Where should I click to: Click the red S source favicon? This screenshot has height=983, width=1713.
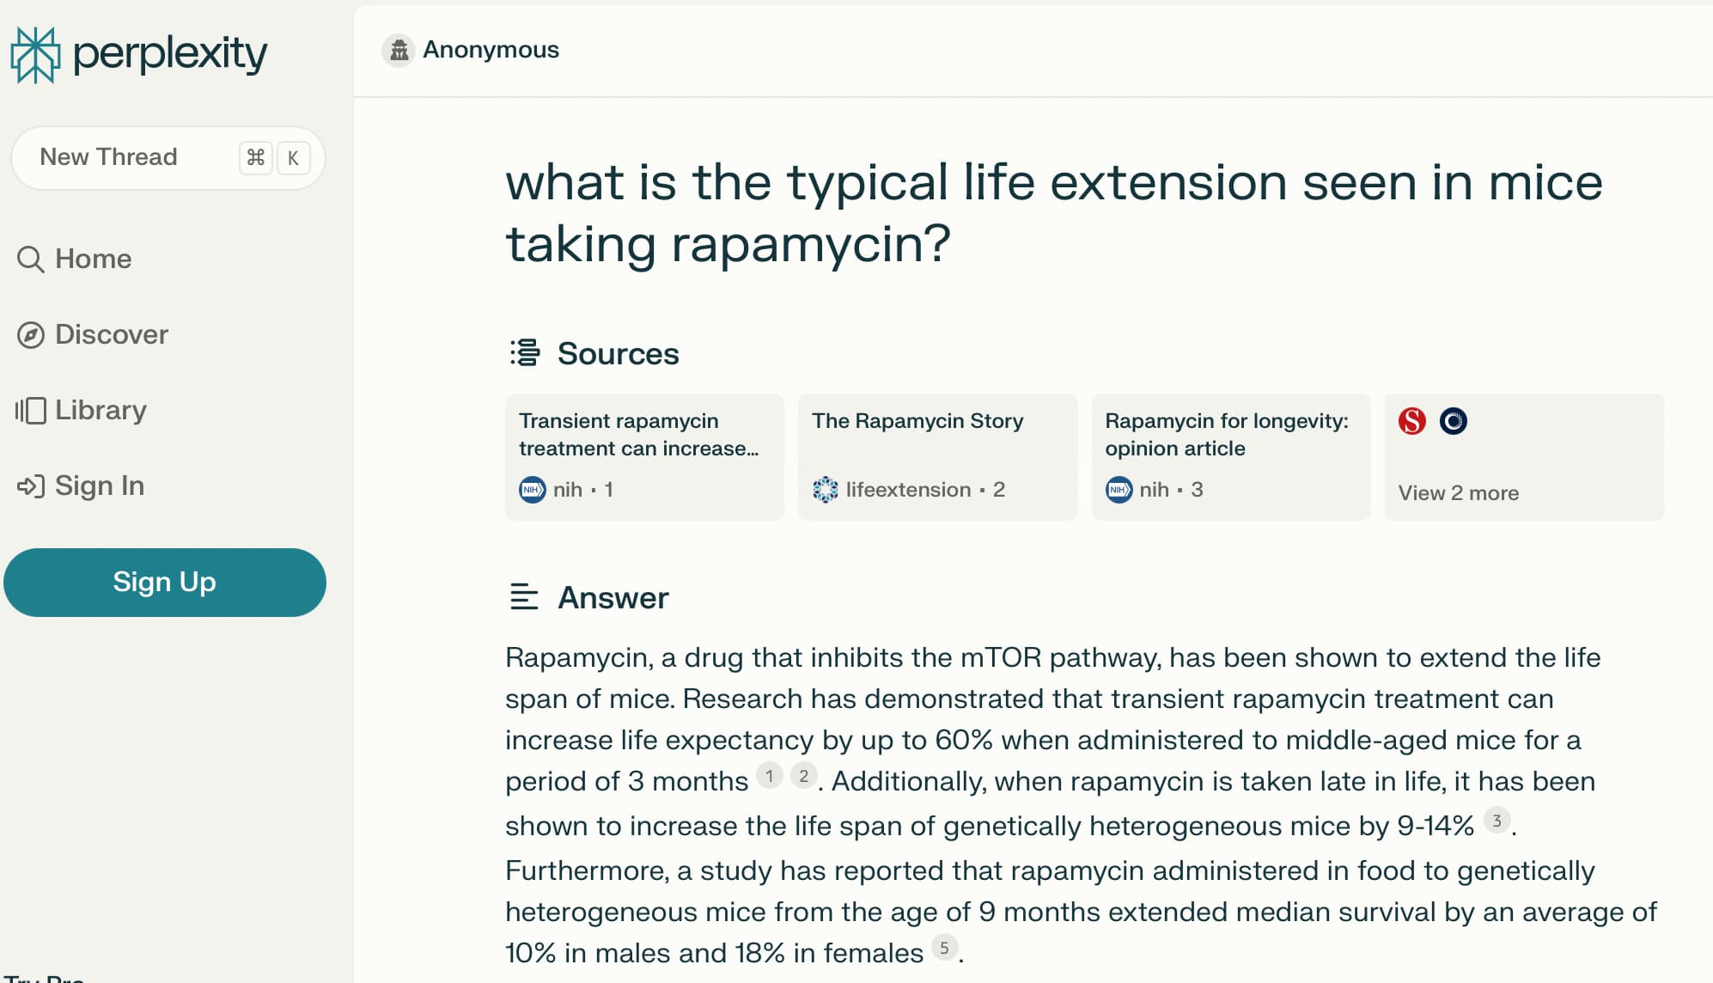point(1412,421)
